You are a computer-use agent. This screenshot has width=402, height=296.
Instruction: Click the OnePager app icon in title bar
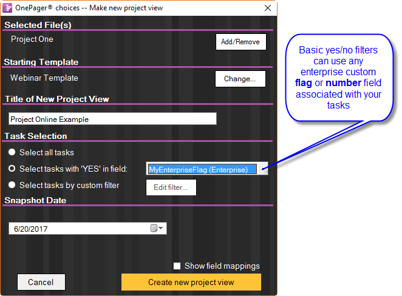(7, 8)
